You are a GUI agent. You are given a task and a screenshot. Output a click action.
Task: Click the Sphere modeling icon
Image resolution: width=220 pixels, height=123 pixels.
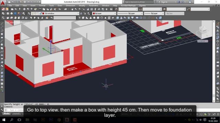tap(94, 18)
